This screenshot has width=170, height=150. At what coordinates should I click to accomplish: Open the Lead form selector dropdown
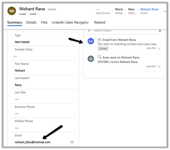tap(35, 14)
